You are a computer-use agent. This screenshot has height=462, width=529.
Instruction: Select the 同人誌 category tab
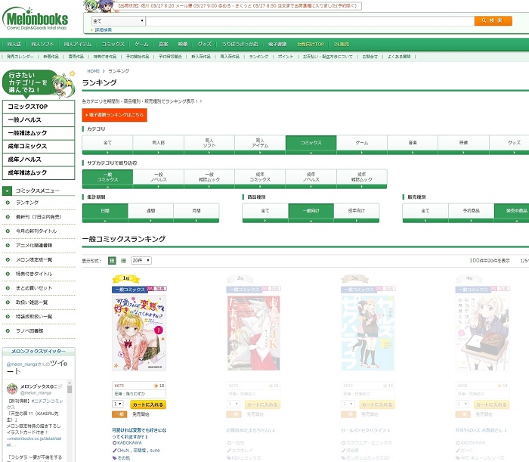pos(159,144)
